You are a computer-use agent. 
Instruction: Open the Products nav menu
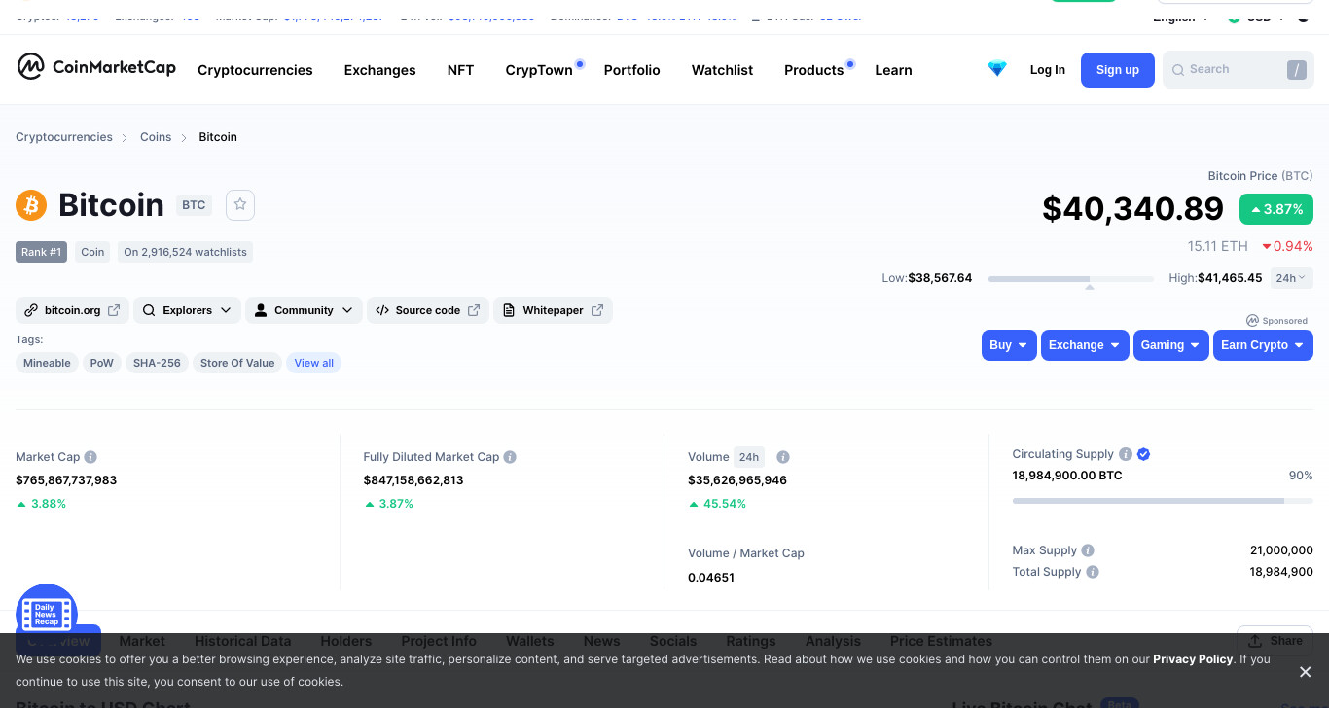(x=813, y=70)
